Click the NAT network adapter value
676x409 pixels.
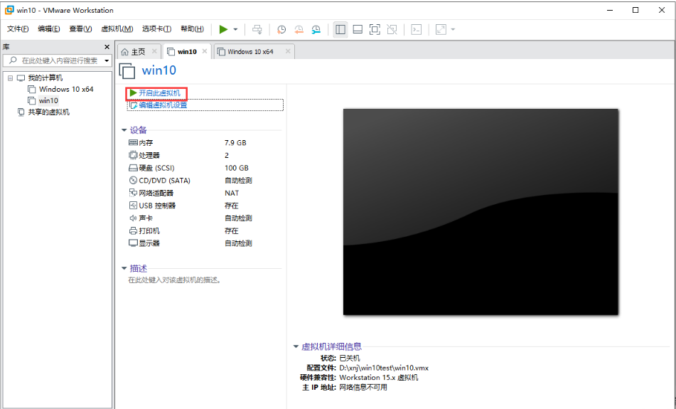232,193
